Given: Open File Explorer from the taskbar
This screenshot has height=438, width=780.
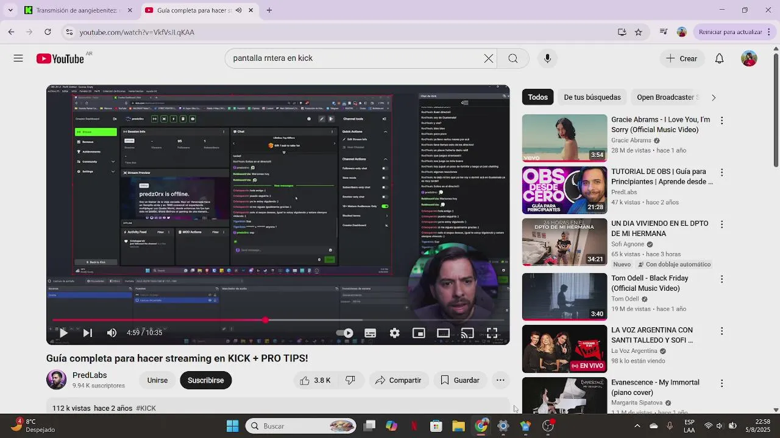Looking at the screenshot, I should [458, 426].
